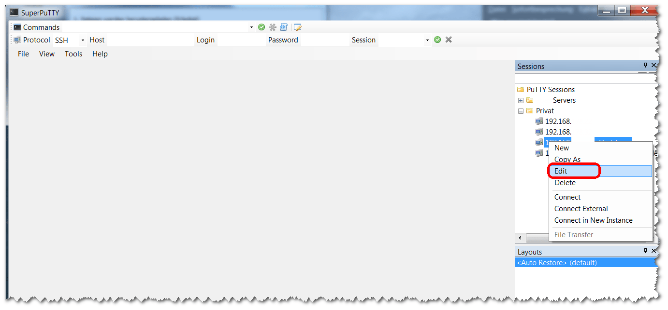Open the Session dropdown arrow
The width and height of the screenshot is (668, 310).
pyautogui.click(x=427, y=40)
